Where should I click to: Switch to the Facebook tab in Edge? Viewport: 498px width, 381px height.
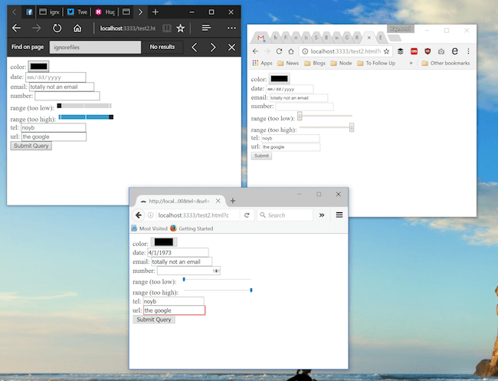(29, 12)
